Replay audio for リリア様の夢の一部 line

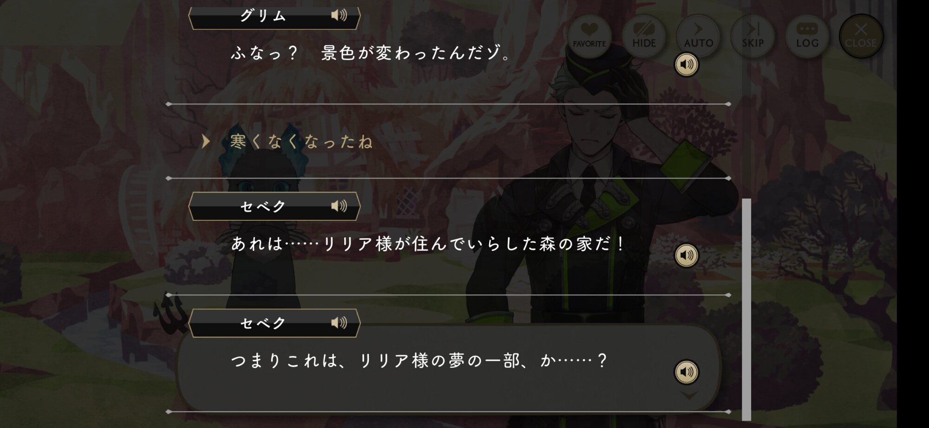(x=687, y=372)
